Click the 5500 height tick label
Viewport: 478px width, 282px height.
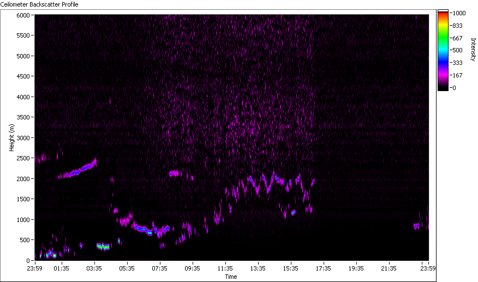tap(23, 35)
